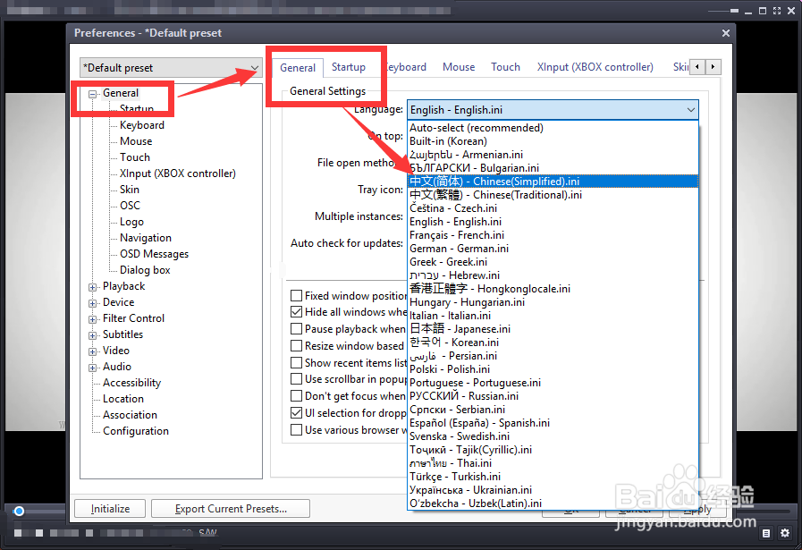
Task: Enable Show recent items list checkbox
Action: point(296,363)
